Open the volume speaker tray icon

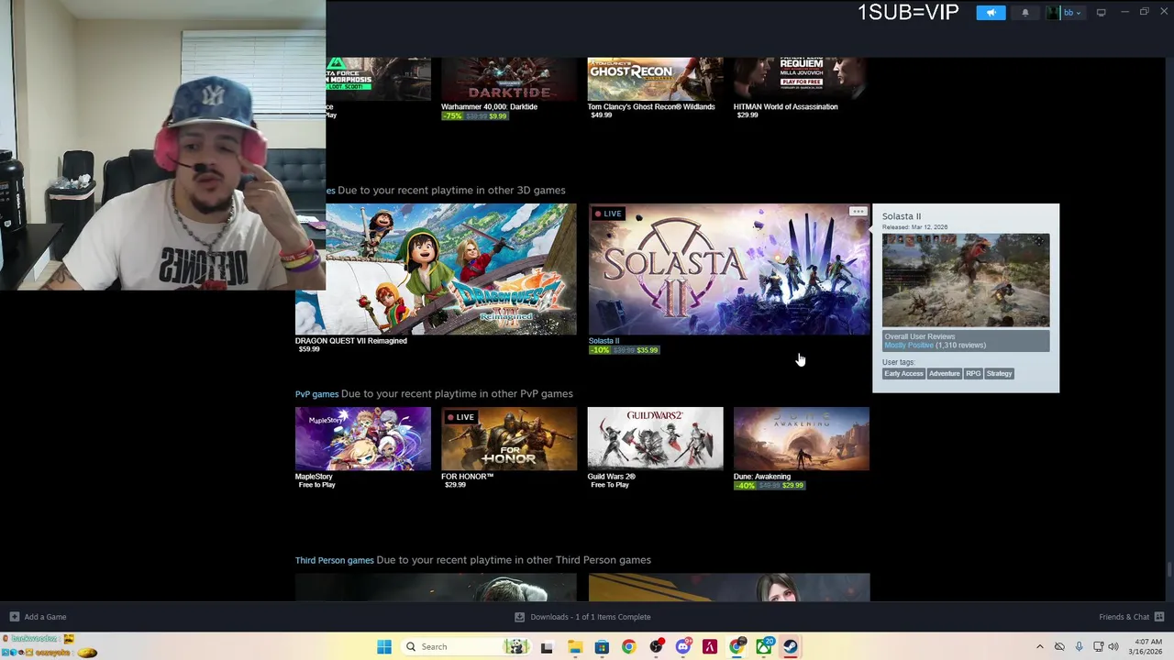coord(1114,647)
